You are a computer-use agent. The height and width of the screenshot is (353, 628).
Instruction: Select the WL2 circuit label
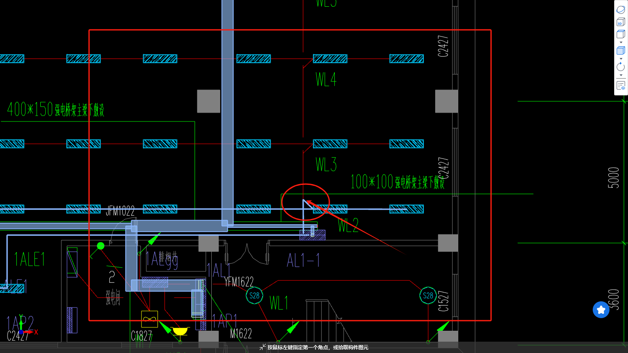point(348,226)
